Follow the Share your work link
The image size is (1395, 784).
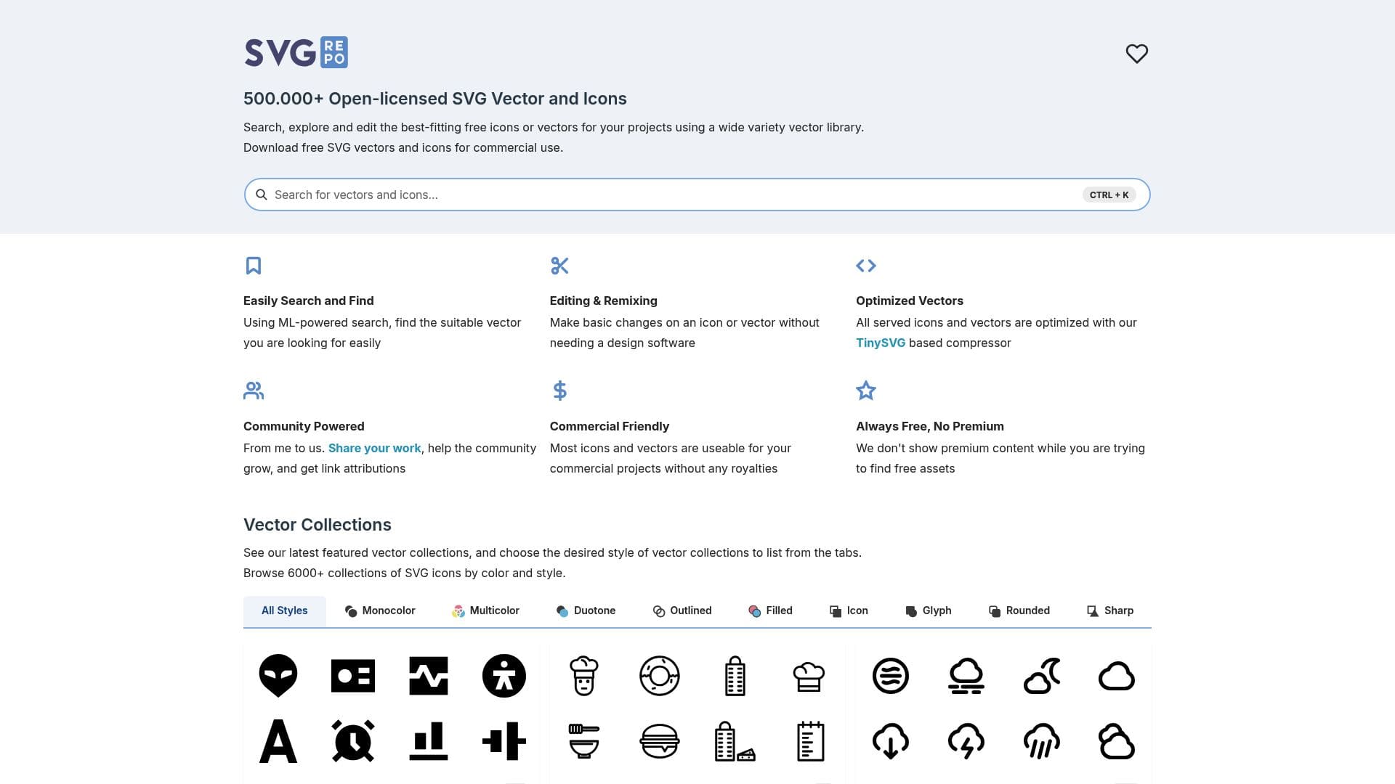[x=374, y=448]
